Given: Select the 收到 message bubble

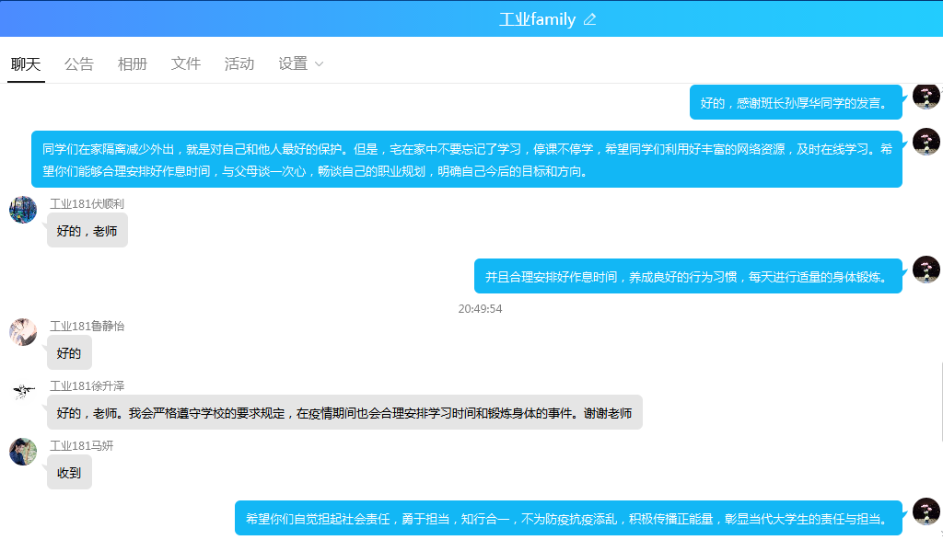Looking at the screenshot, I should coord(69,472).
